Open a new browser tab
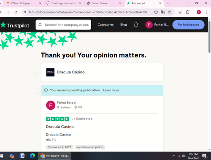 168,3
